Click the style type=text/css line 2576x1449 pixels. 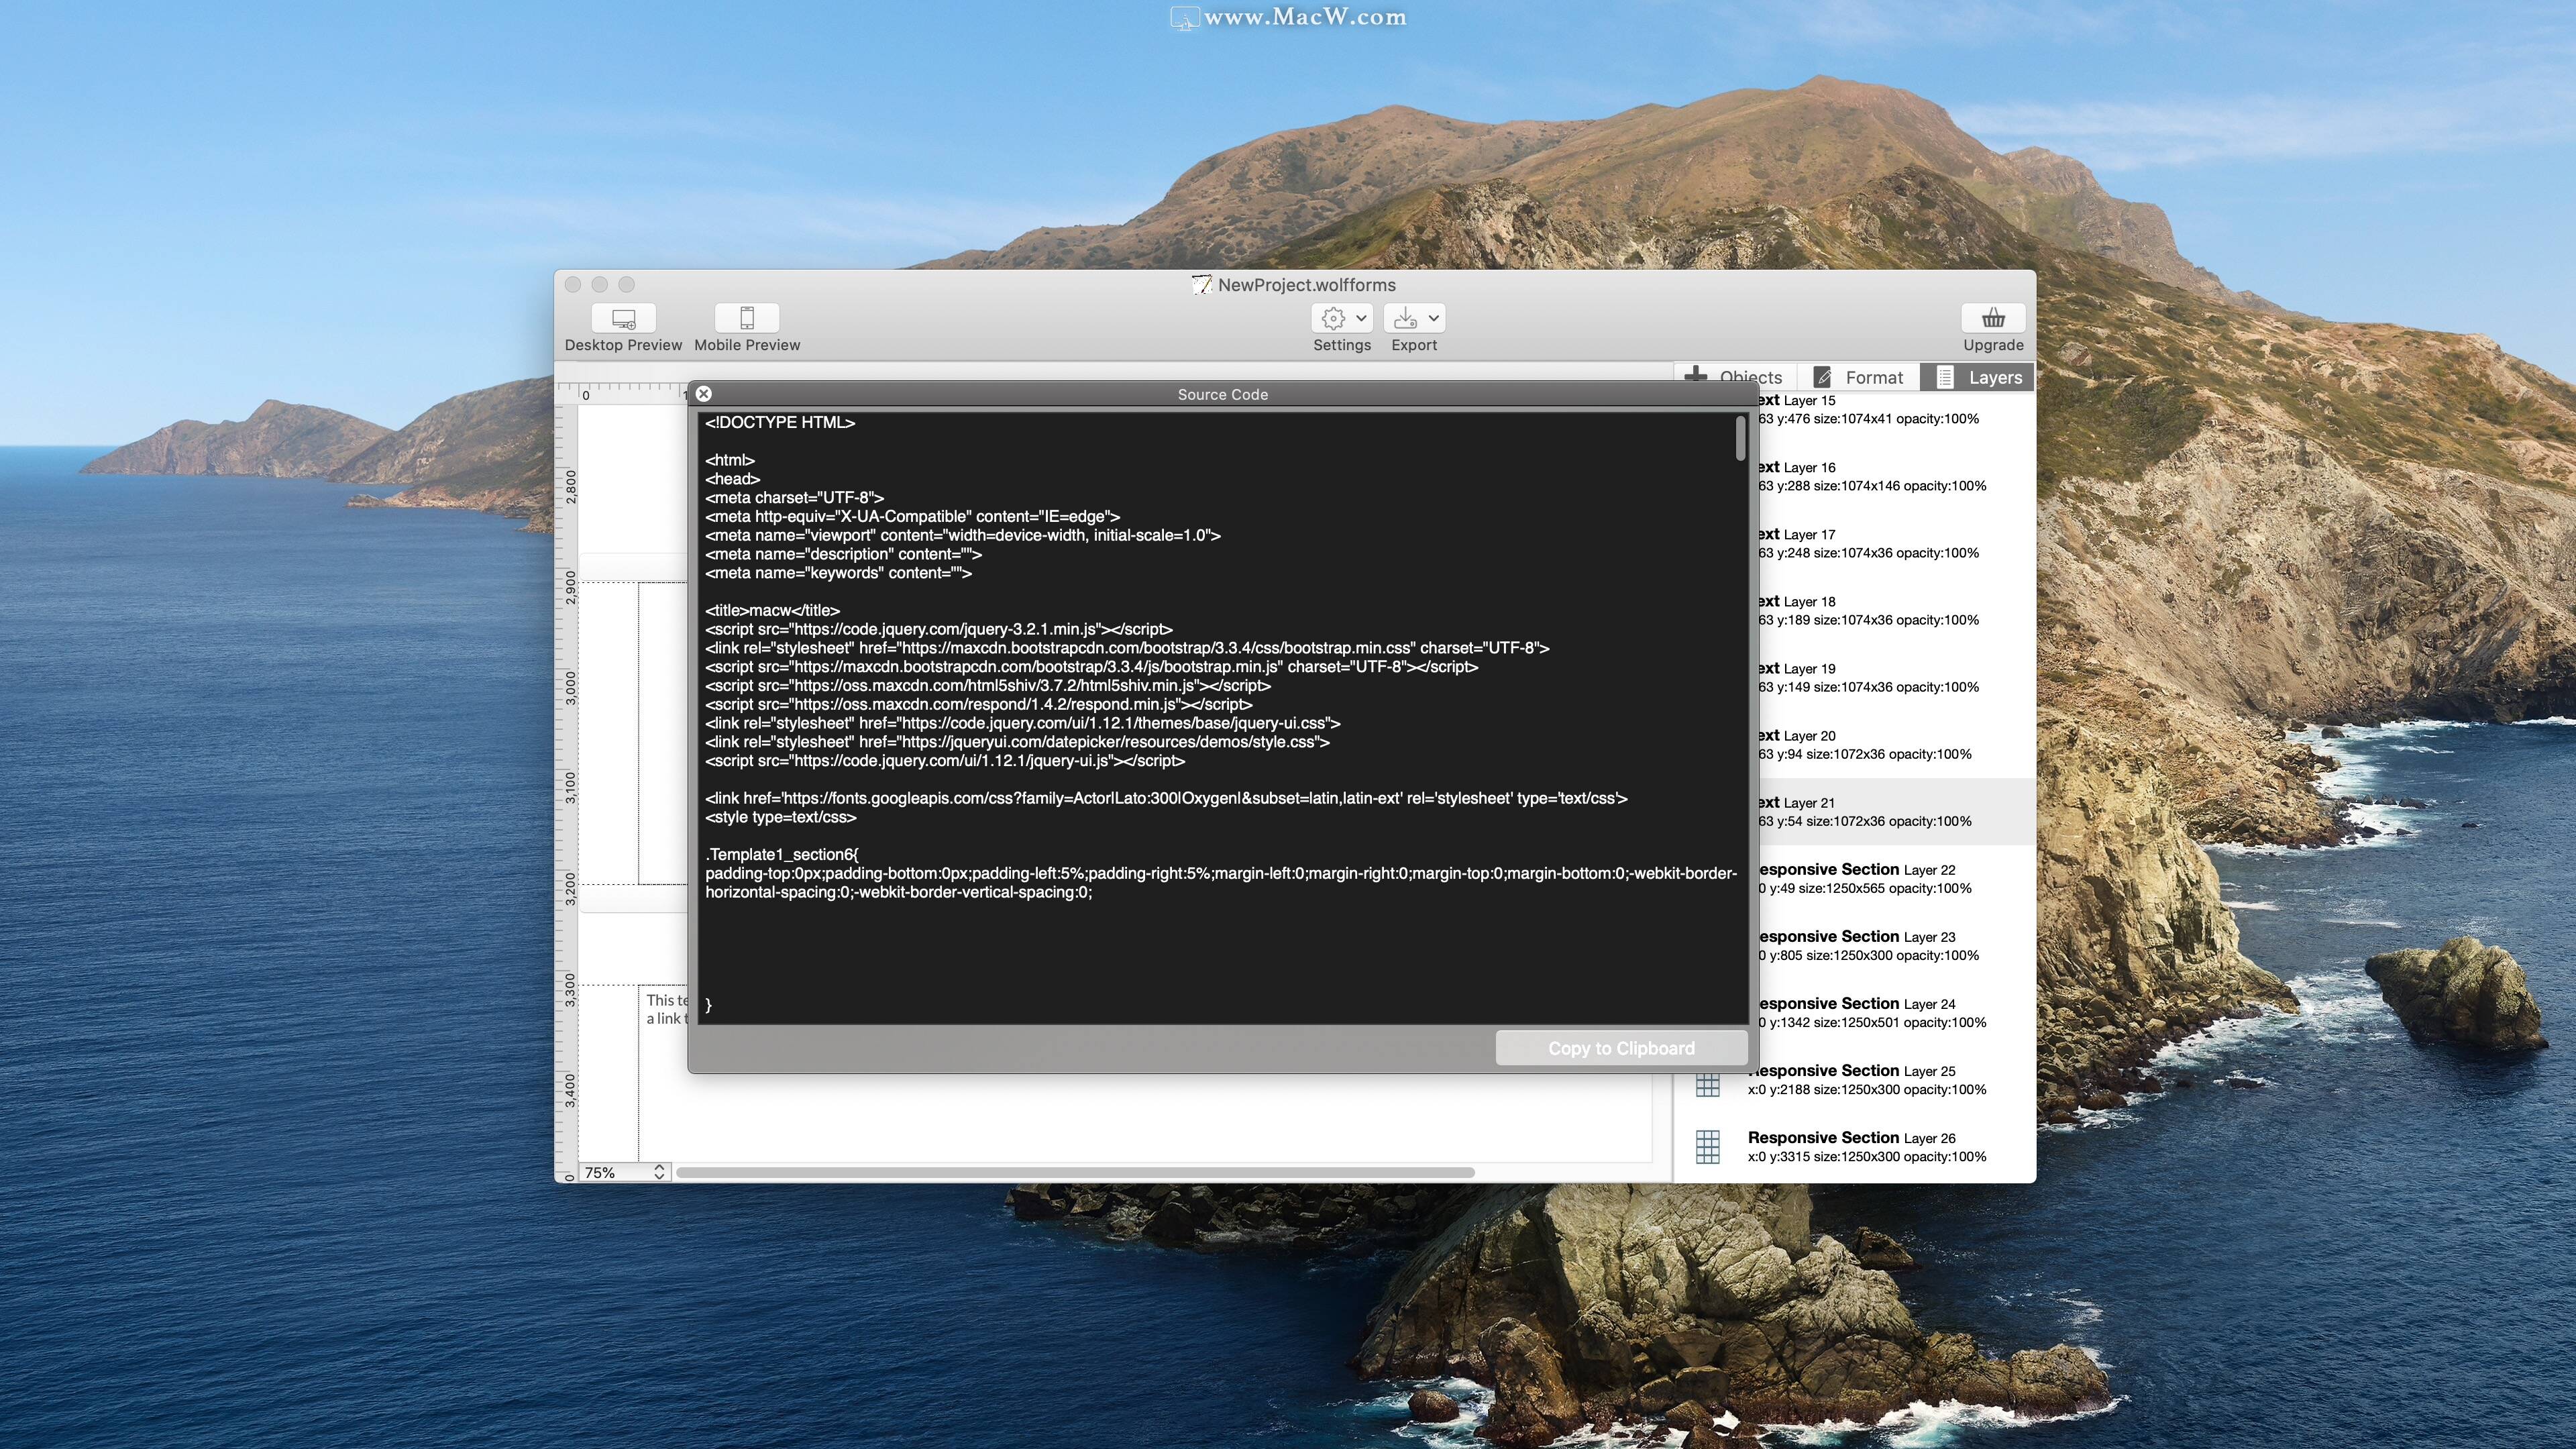(x=780, y=817)
